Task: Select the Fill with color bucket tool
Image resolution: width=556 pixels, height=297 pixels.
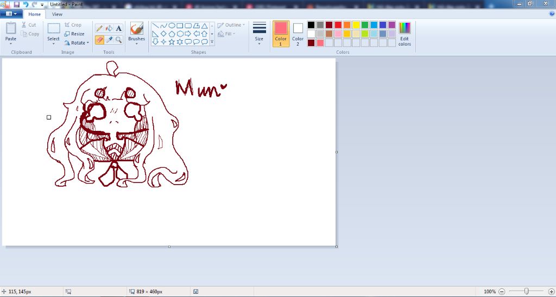Action: 109,28
